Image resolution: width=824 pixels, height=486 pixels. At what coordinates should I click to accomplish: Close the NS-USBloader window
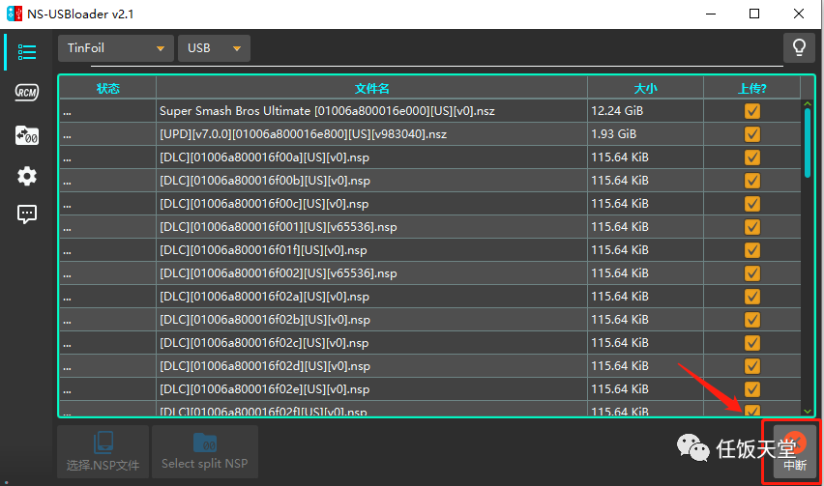tap(798, 14)
